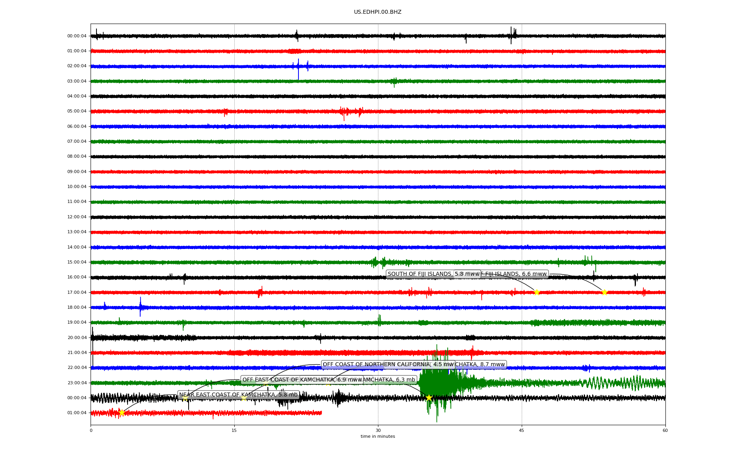Click 'OFF COAST OF NORTHERN CALIFORNIA, 4.5 mw' label
756x472 pixels.
coord(388,365)
